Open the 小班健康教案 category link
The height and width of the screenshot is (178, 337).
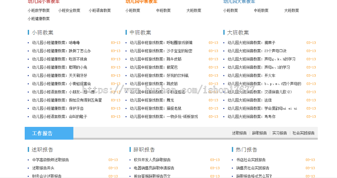[x=39, y=19]
